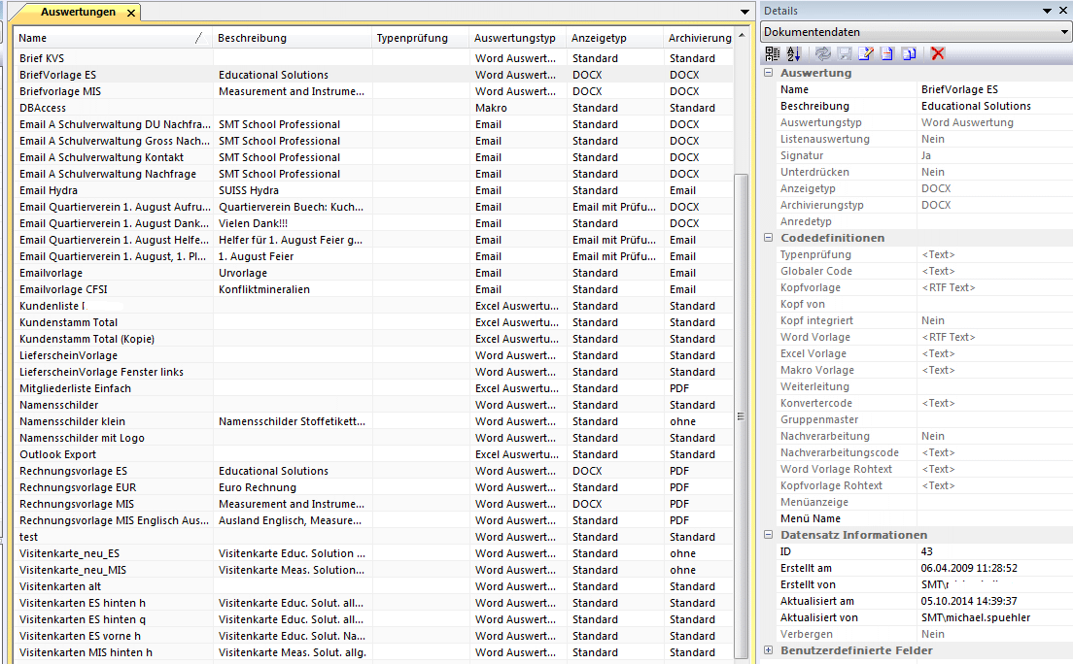
Task: Click the Beschreibung value field Educational Solutions
Action: [x=991, y=106]
